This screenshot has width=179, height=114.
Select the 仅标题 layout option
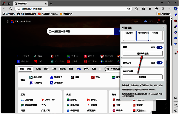pyautogui.click(x=156, y=36)
